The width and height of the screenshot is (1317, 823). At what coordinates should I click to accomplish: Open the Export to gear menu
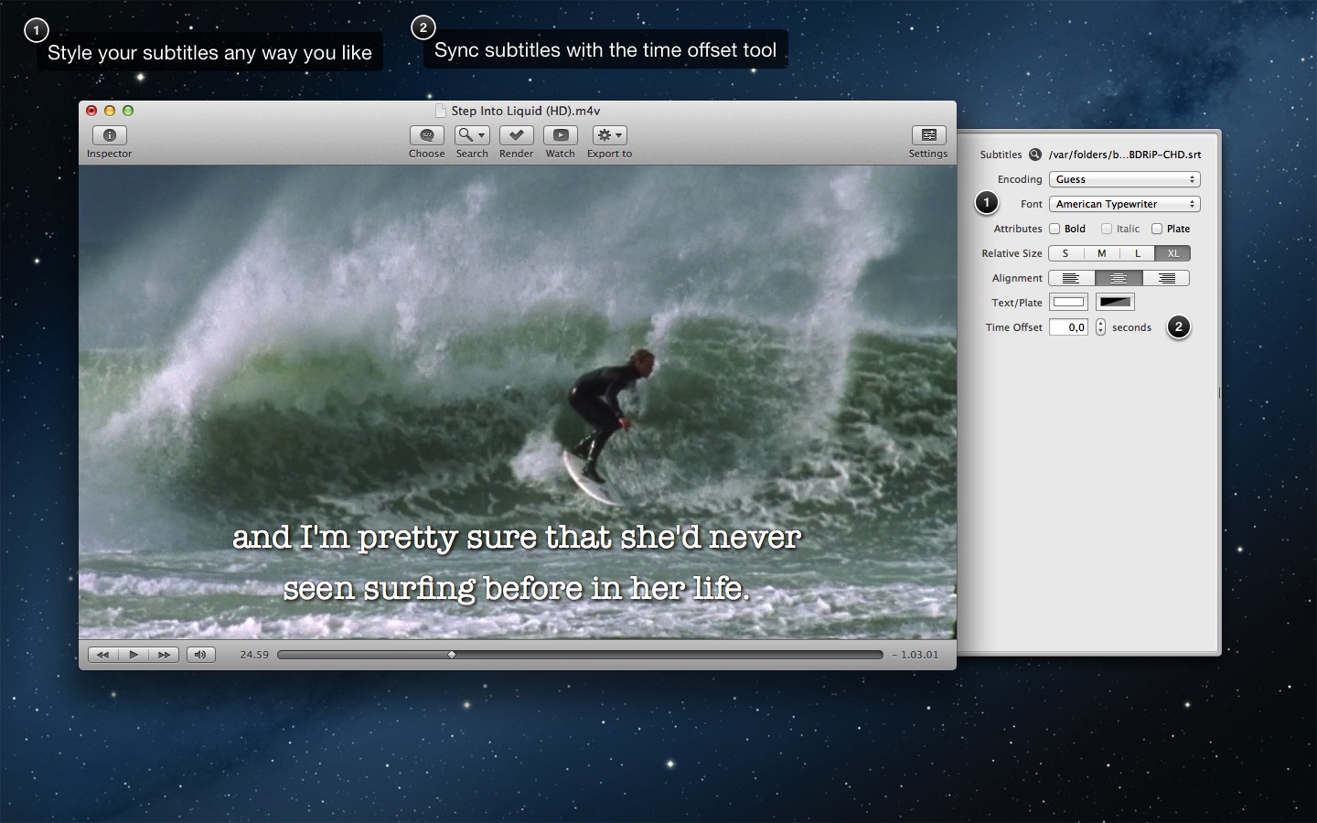[x=609, y=135]
